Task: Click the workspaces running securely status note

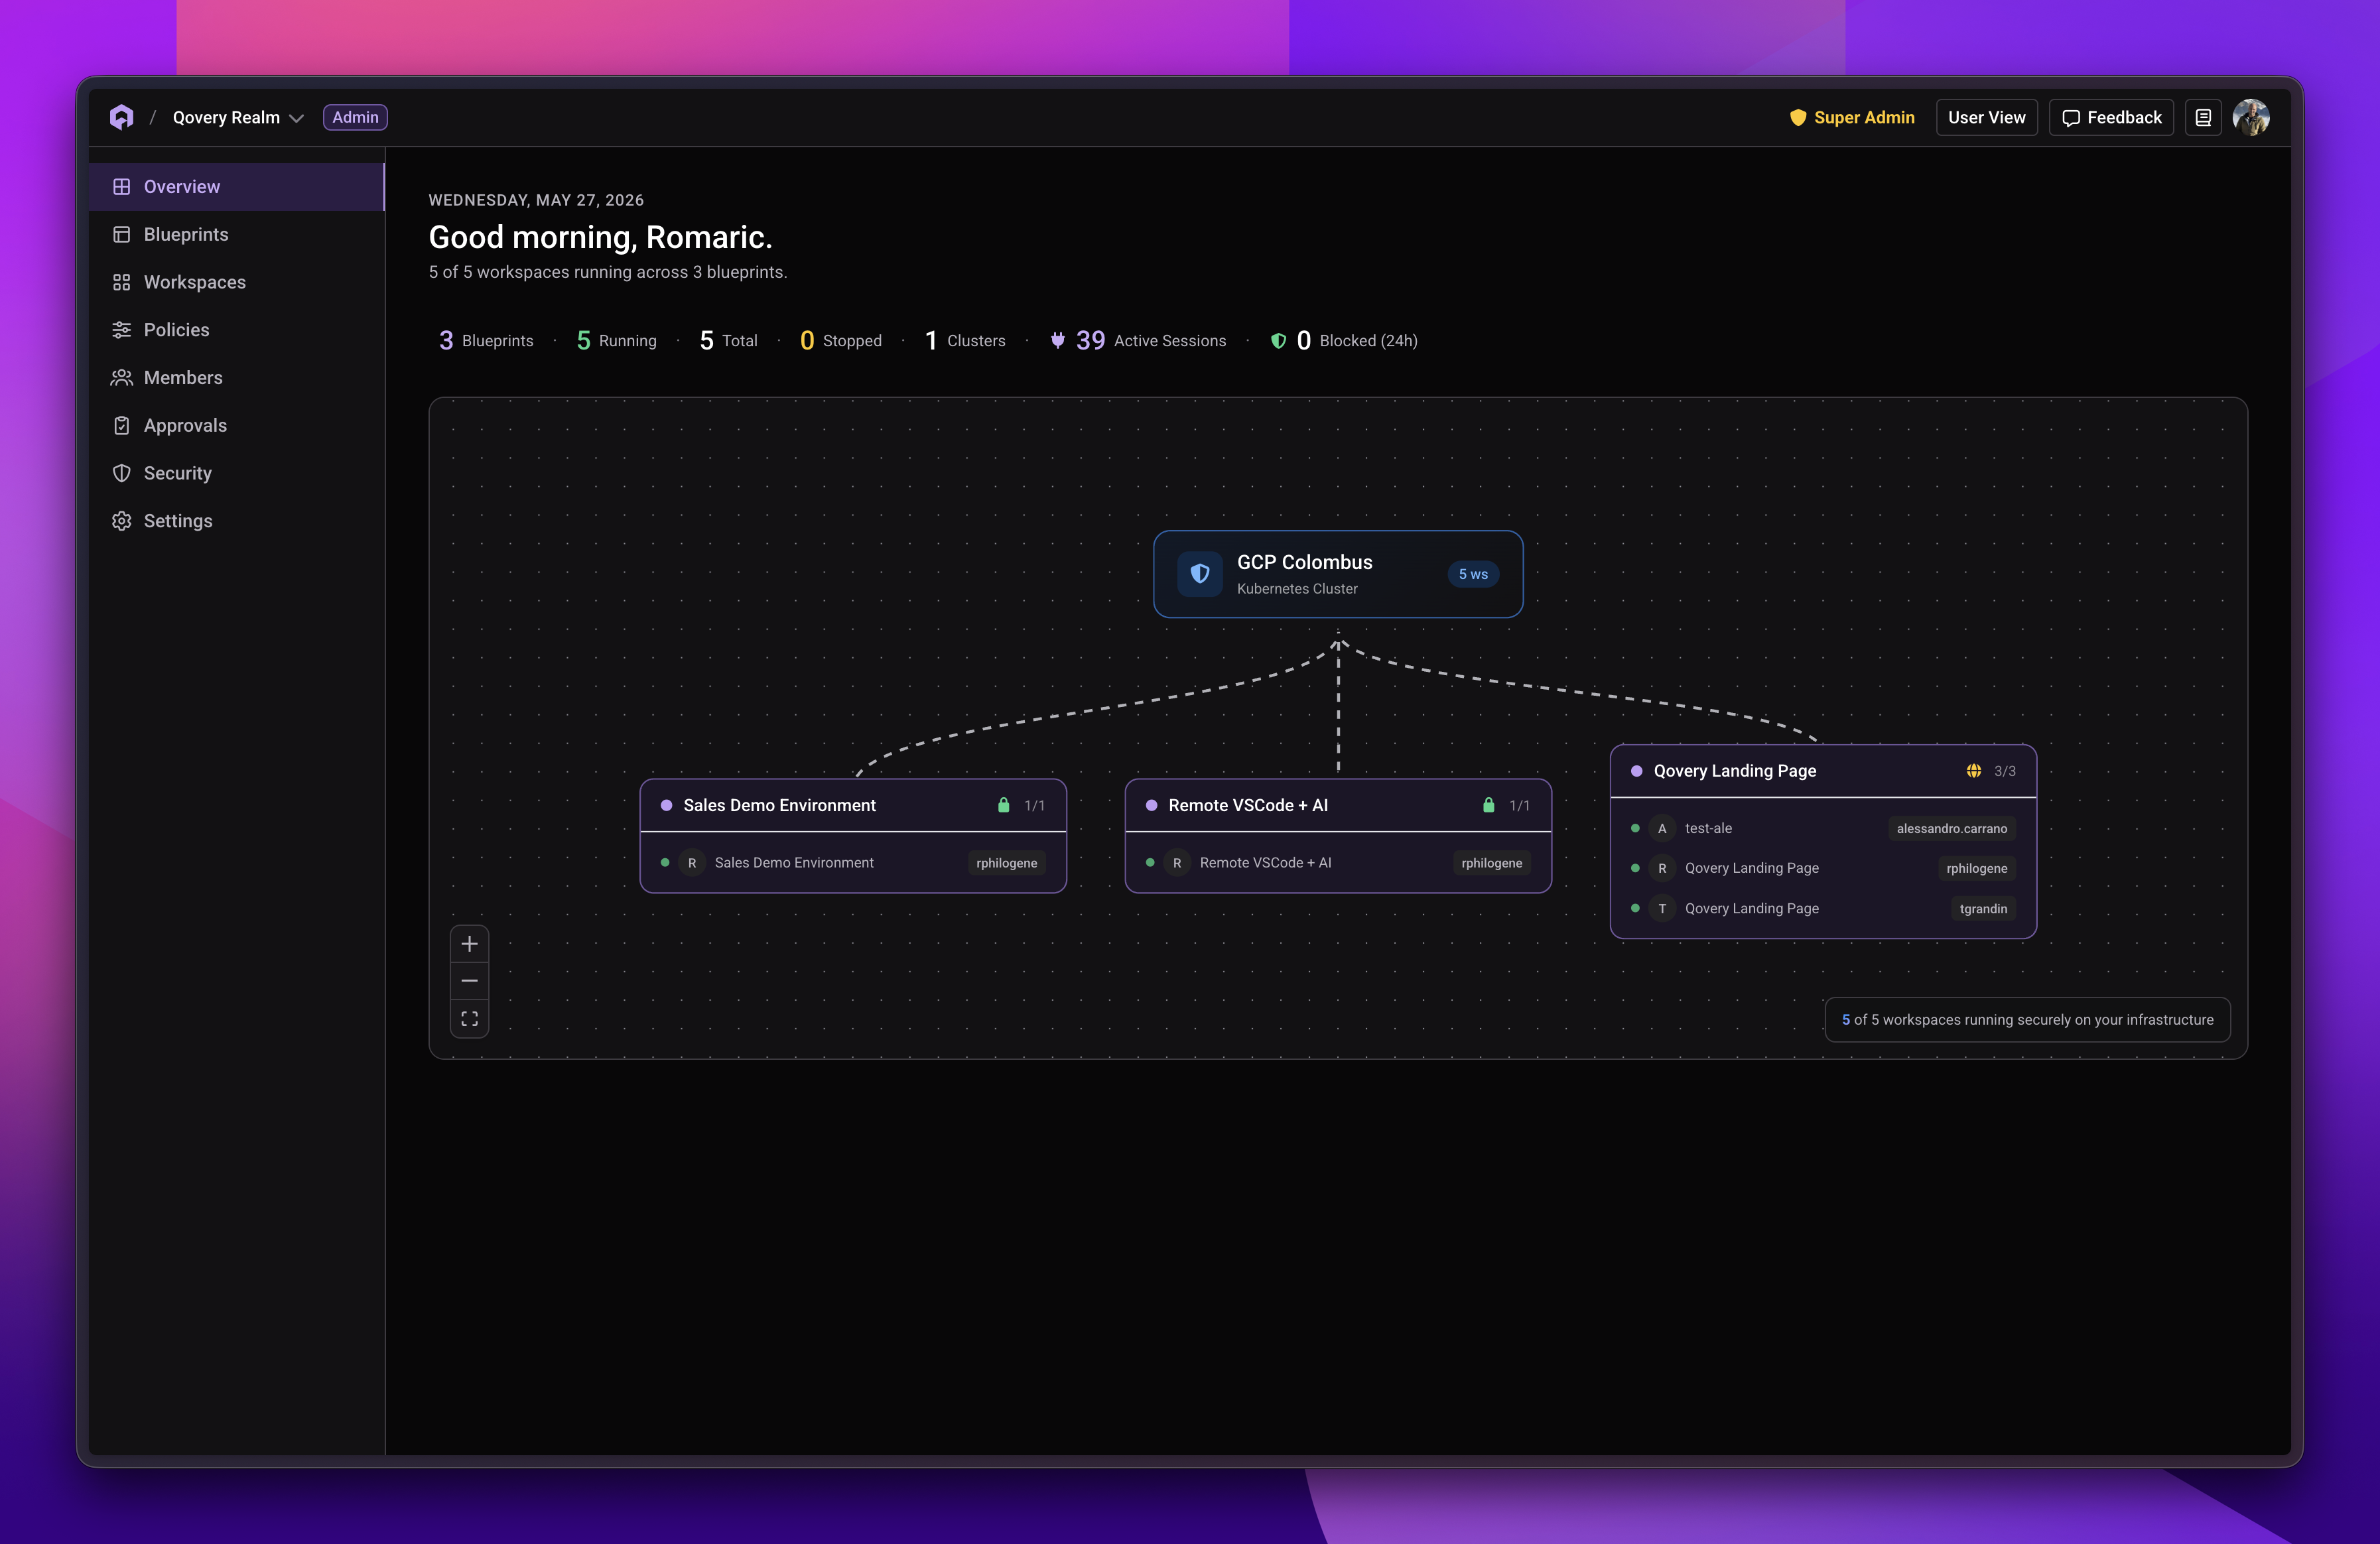Action: 2027,1020
